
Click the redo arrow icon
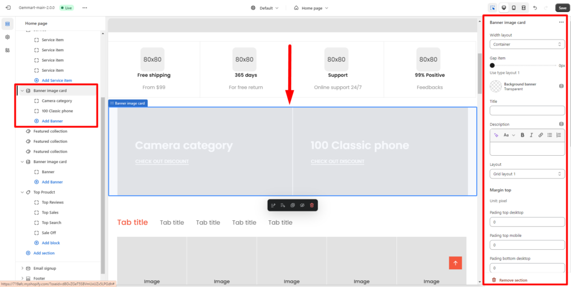(545, 8)
